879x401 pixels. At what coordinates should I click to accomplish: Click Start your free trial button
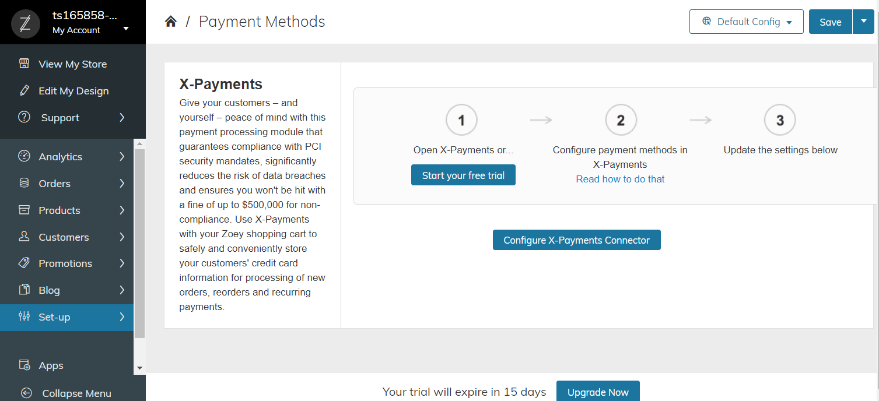463,175
